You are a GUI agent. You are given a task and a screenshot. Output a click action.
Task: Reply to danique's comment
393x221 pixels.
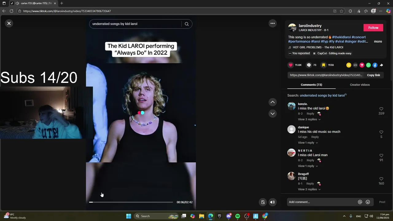[315, 137]
